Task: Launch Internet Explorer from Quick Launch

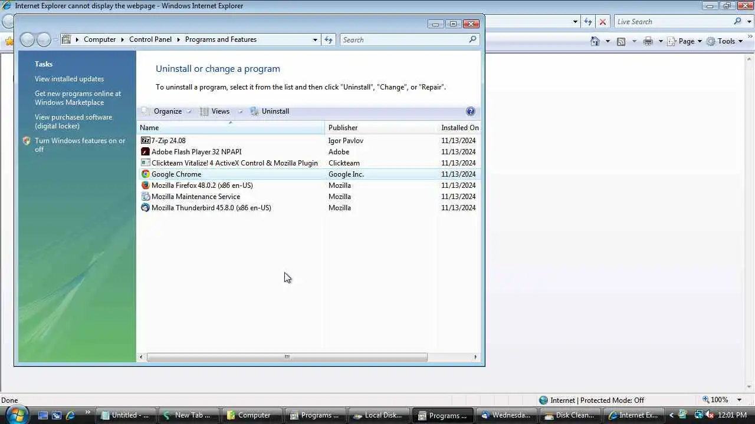Action: pyautogui.click(x=71, y=415)
